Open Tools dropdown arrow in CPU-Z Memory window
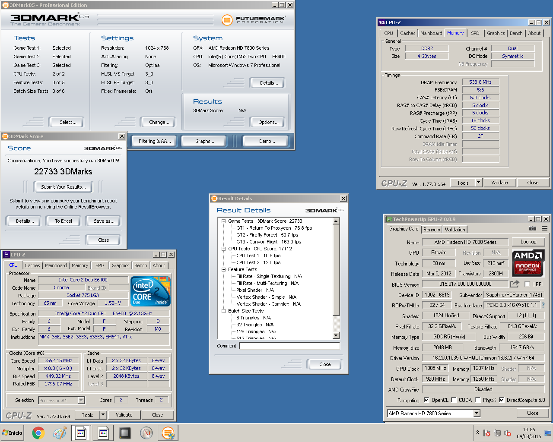 click(478, 183)
